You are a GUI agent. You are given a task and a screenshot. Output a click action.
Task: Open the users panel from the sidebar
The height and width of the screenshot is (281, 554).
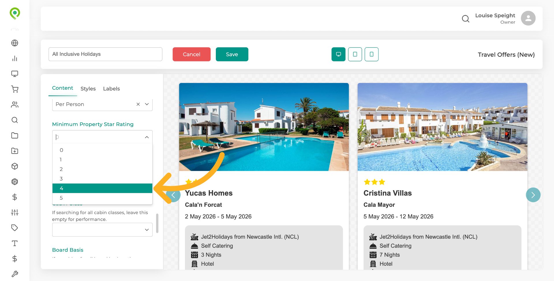click(x=14, y=105)
